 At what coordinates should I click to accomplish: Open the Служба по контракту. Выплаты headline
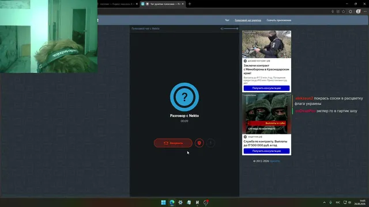coord(265,143)
